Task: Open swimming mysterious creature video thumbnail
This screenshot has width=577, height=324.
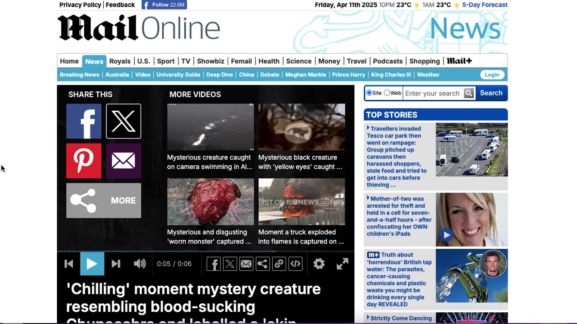Action: click(211, 127)
